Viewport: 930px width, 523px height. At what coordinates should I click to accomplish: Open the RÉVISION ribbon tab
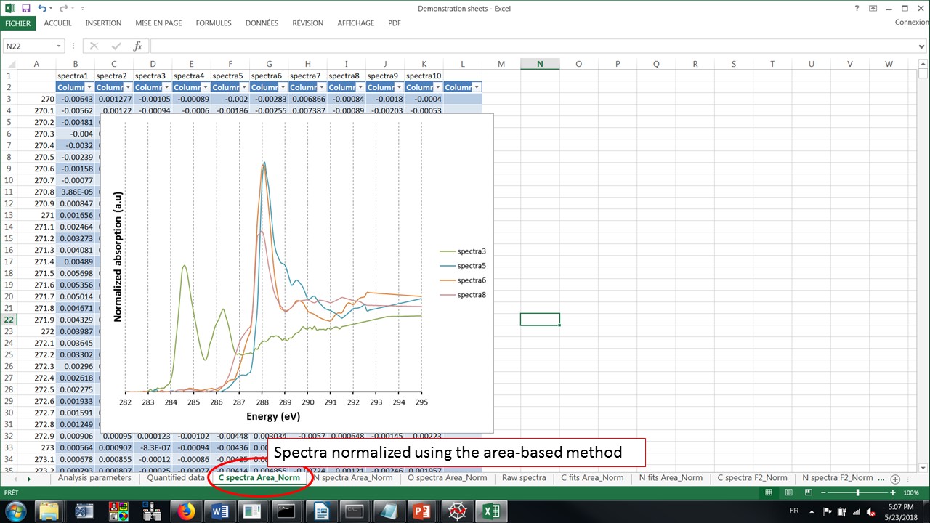308,23
